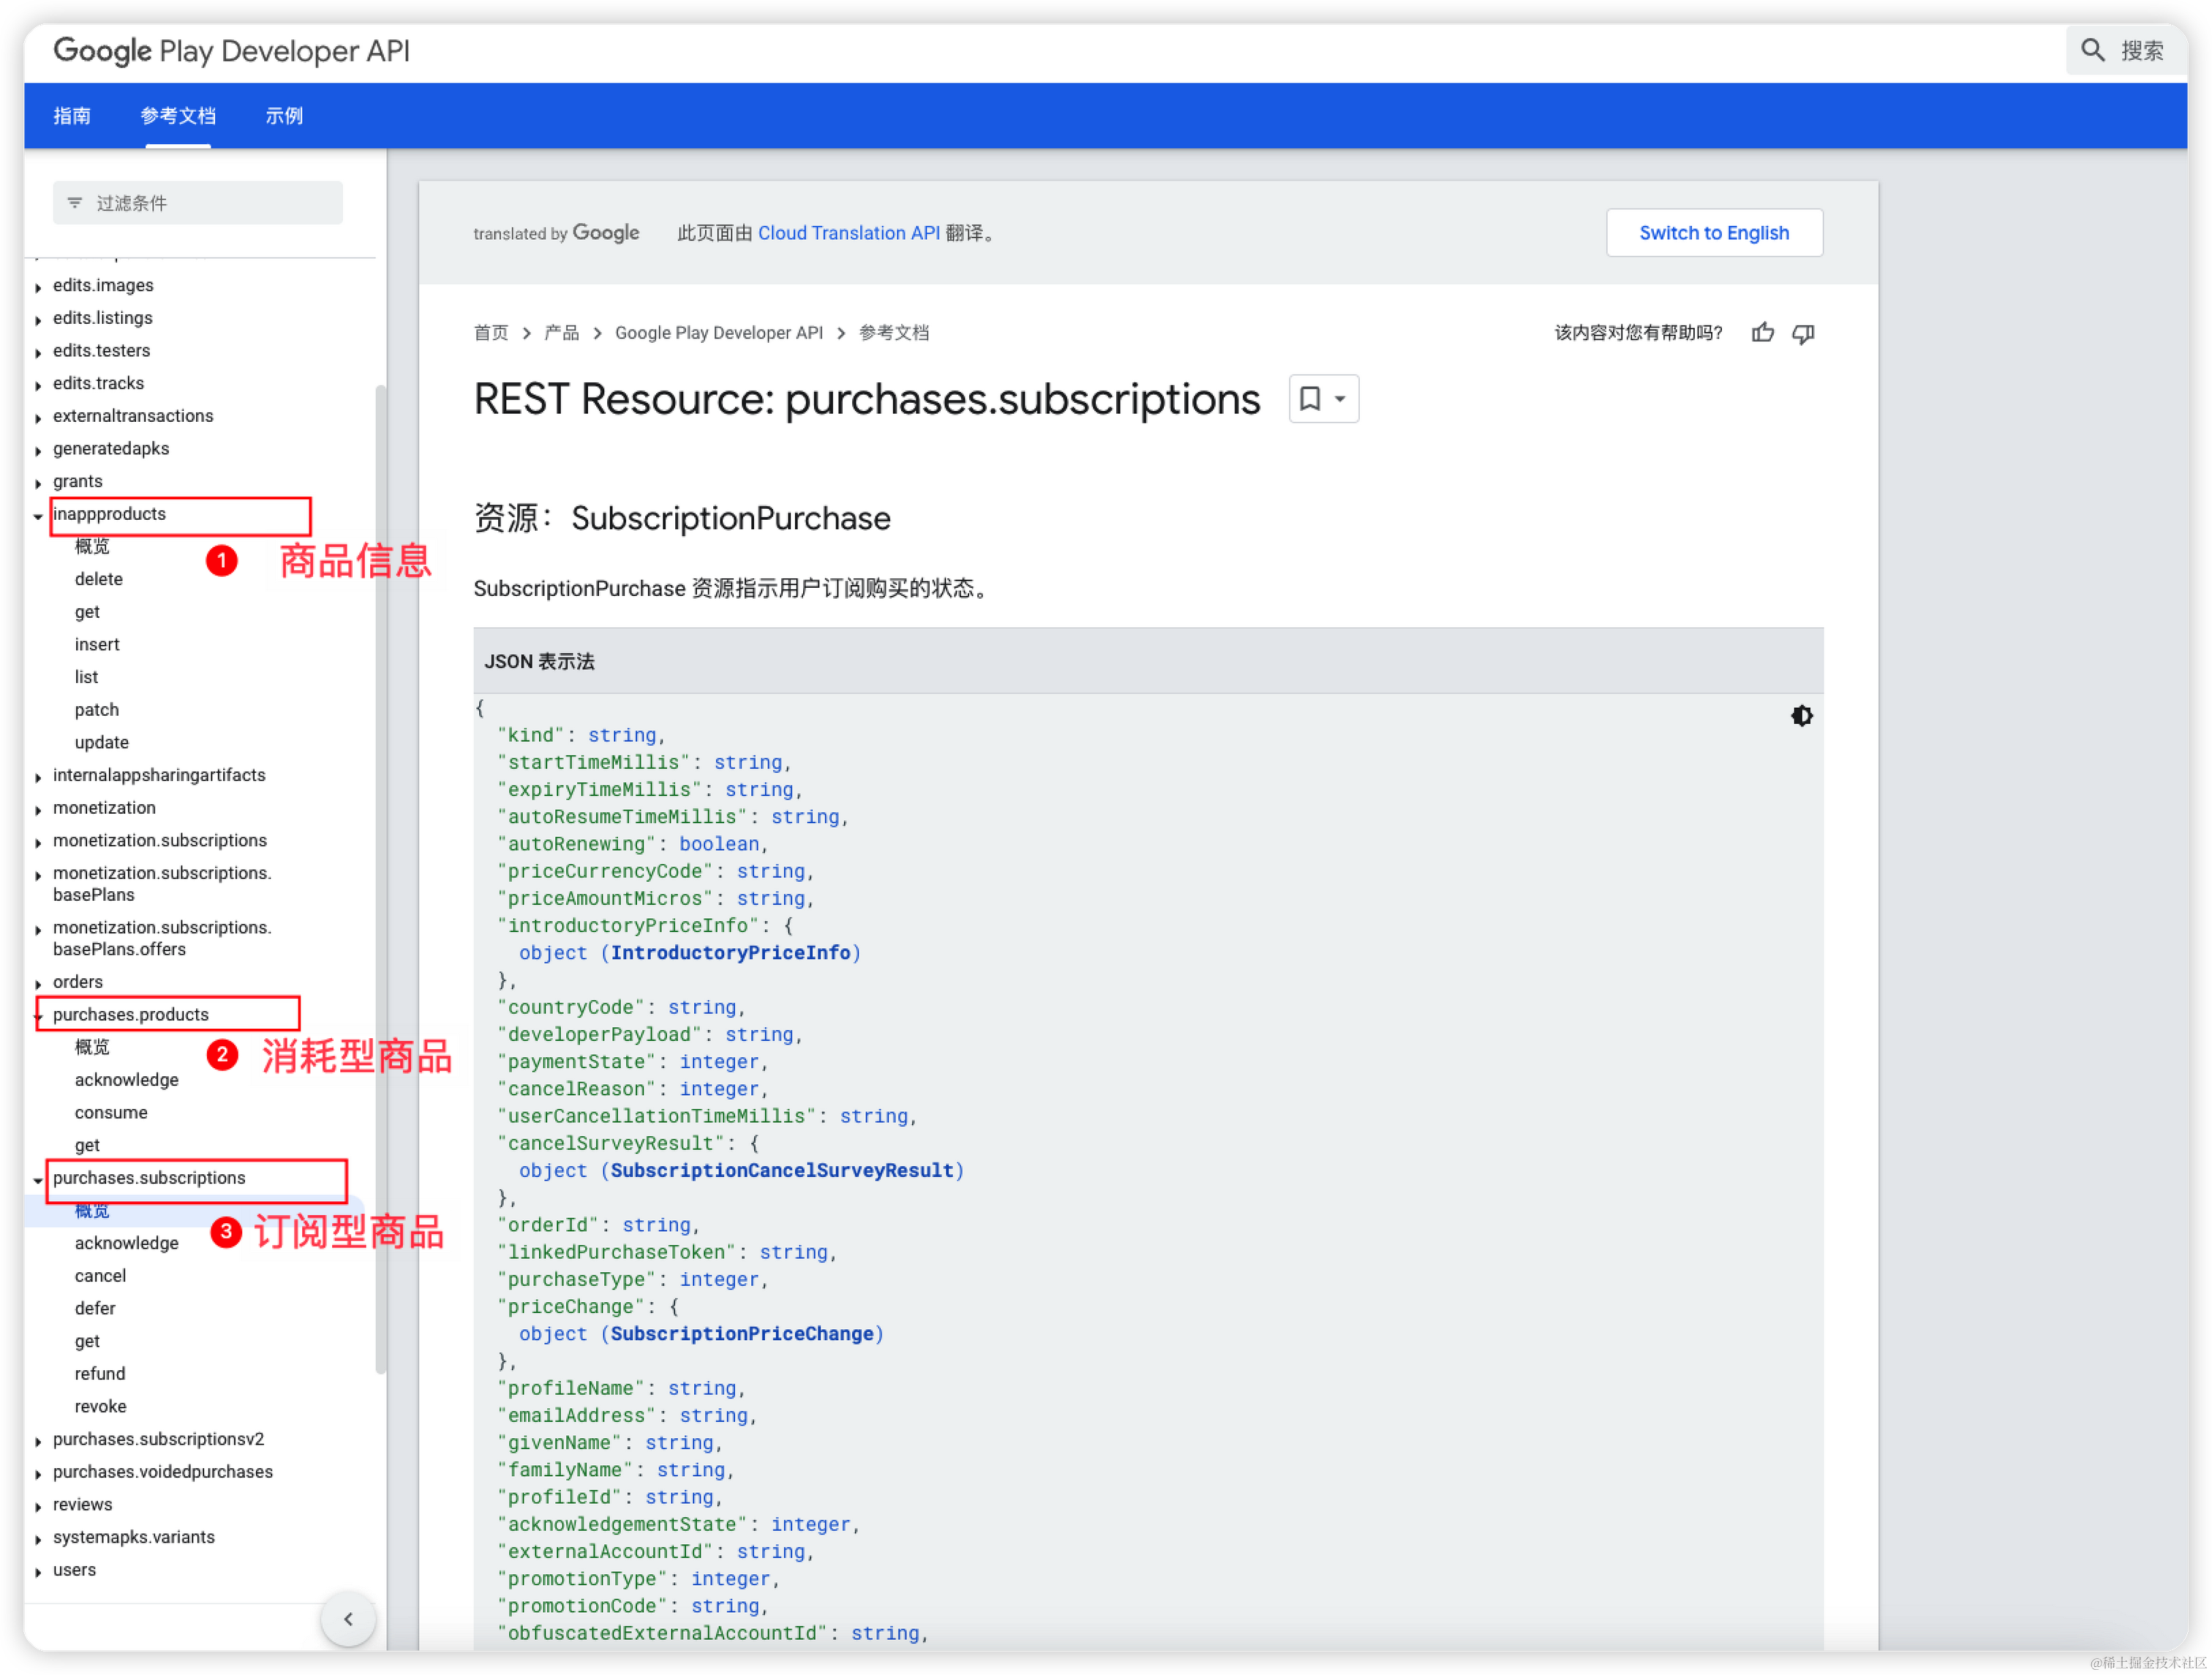Click the thumbs up helpful icon
The image size is (2212, 1675).
pos(1762,333)
